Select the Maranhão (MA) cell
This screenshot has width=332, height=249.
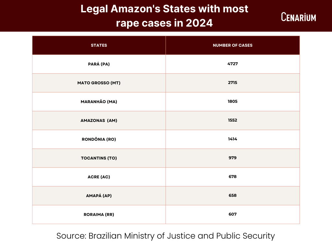(99, 102)
